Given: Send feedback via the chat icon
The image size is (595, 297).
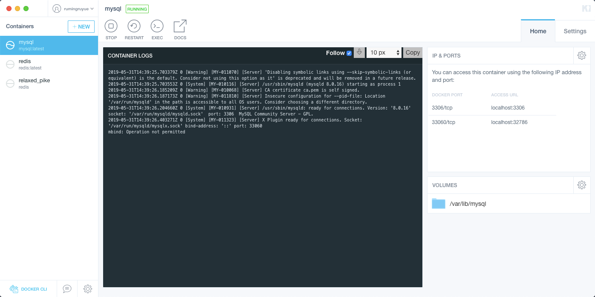Looking at the screenshot, I should click(67, 289).
